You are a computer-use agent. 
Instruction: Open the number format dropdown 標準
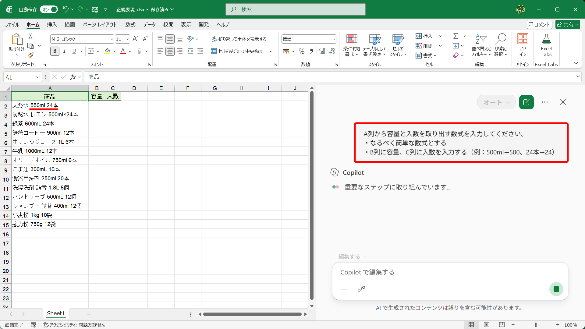tap(334, 39)
